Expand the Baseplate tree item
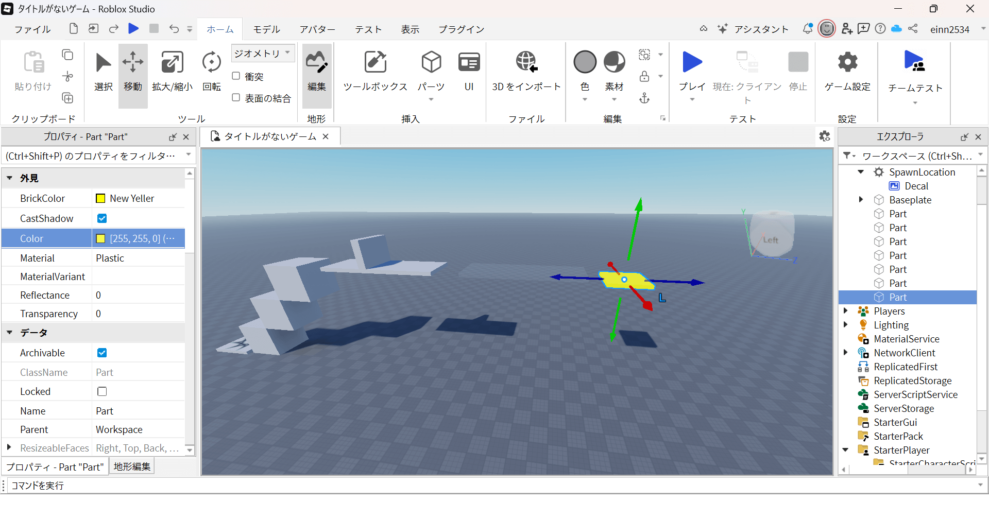The image size is (989, 519). (x=861, y=200)
